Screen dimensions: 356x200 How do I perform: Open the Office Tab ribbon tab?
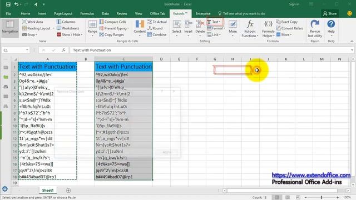point(157,13)
